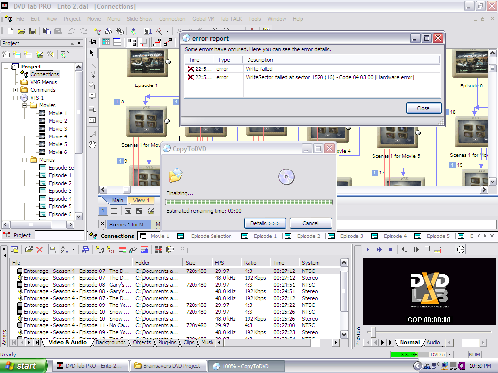The image size is (498, 373).
Task: Collapse the Project root tree node
Action: 6,67
